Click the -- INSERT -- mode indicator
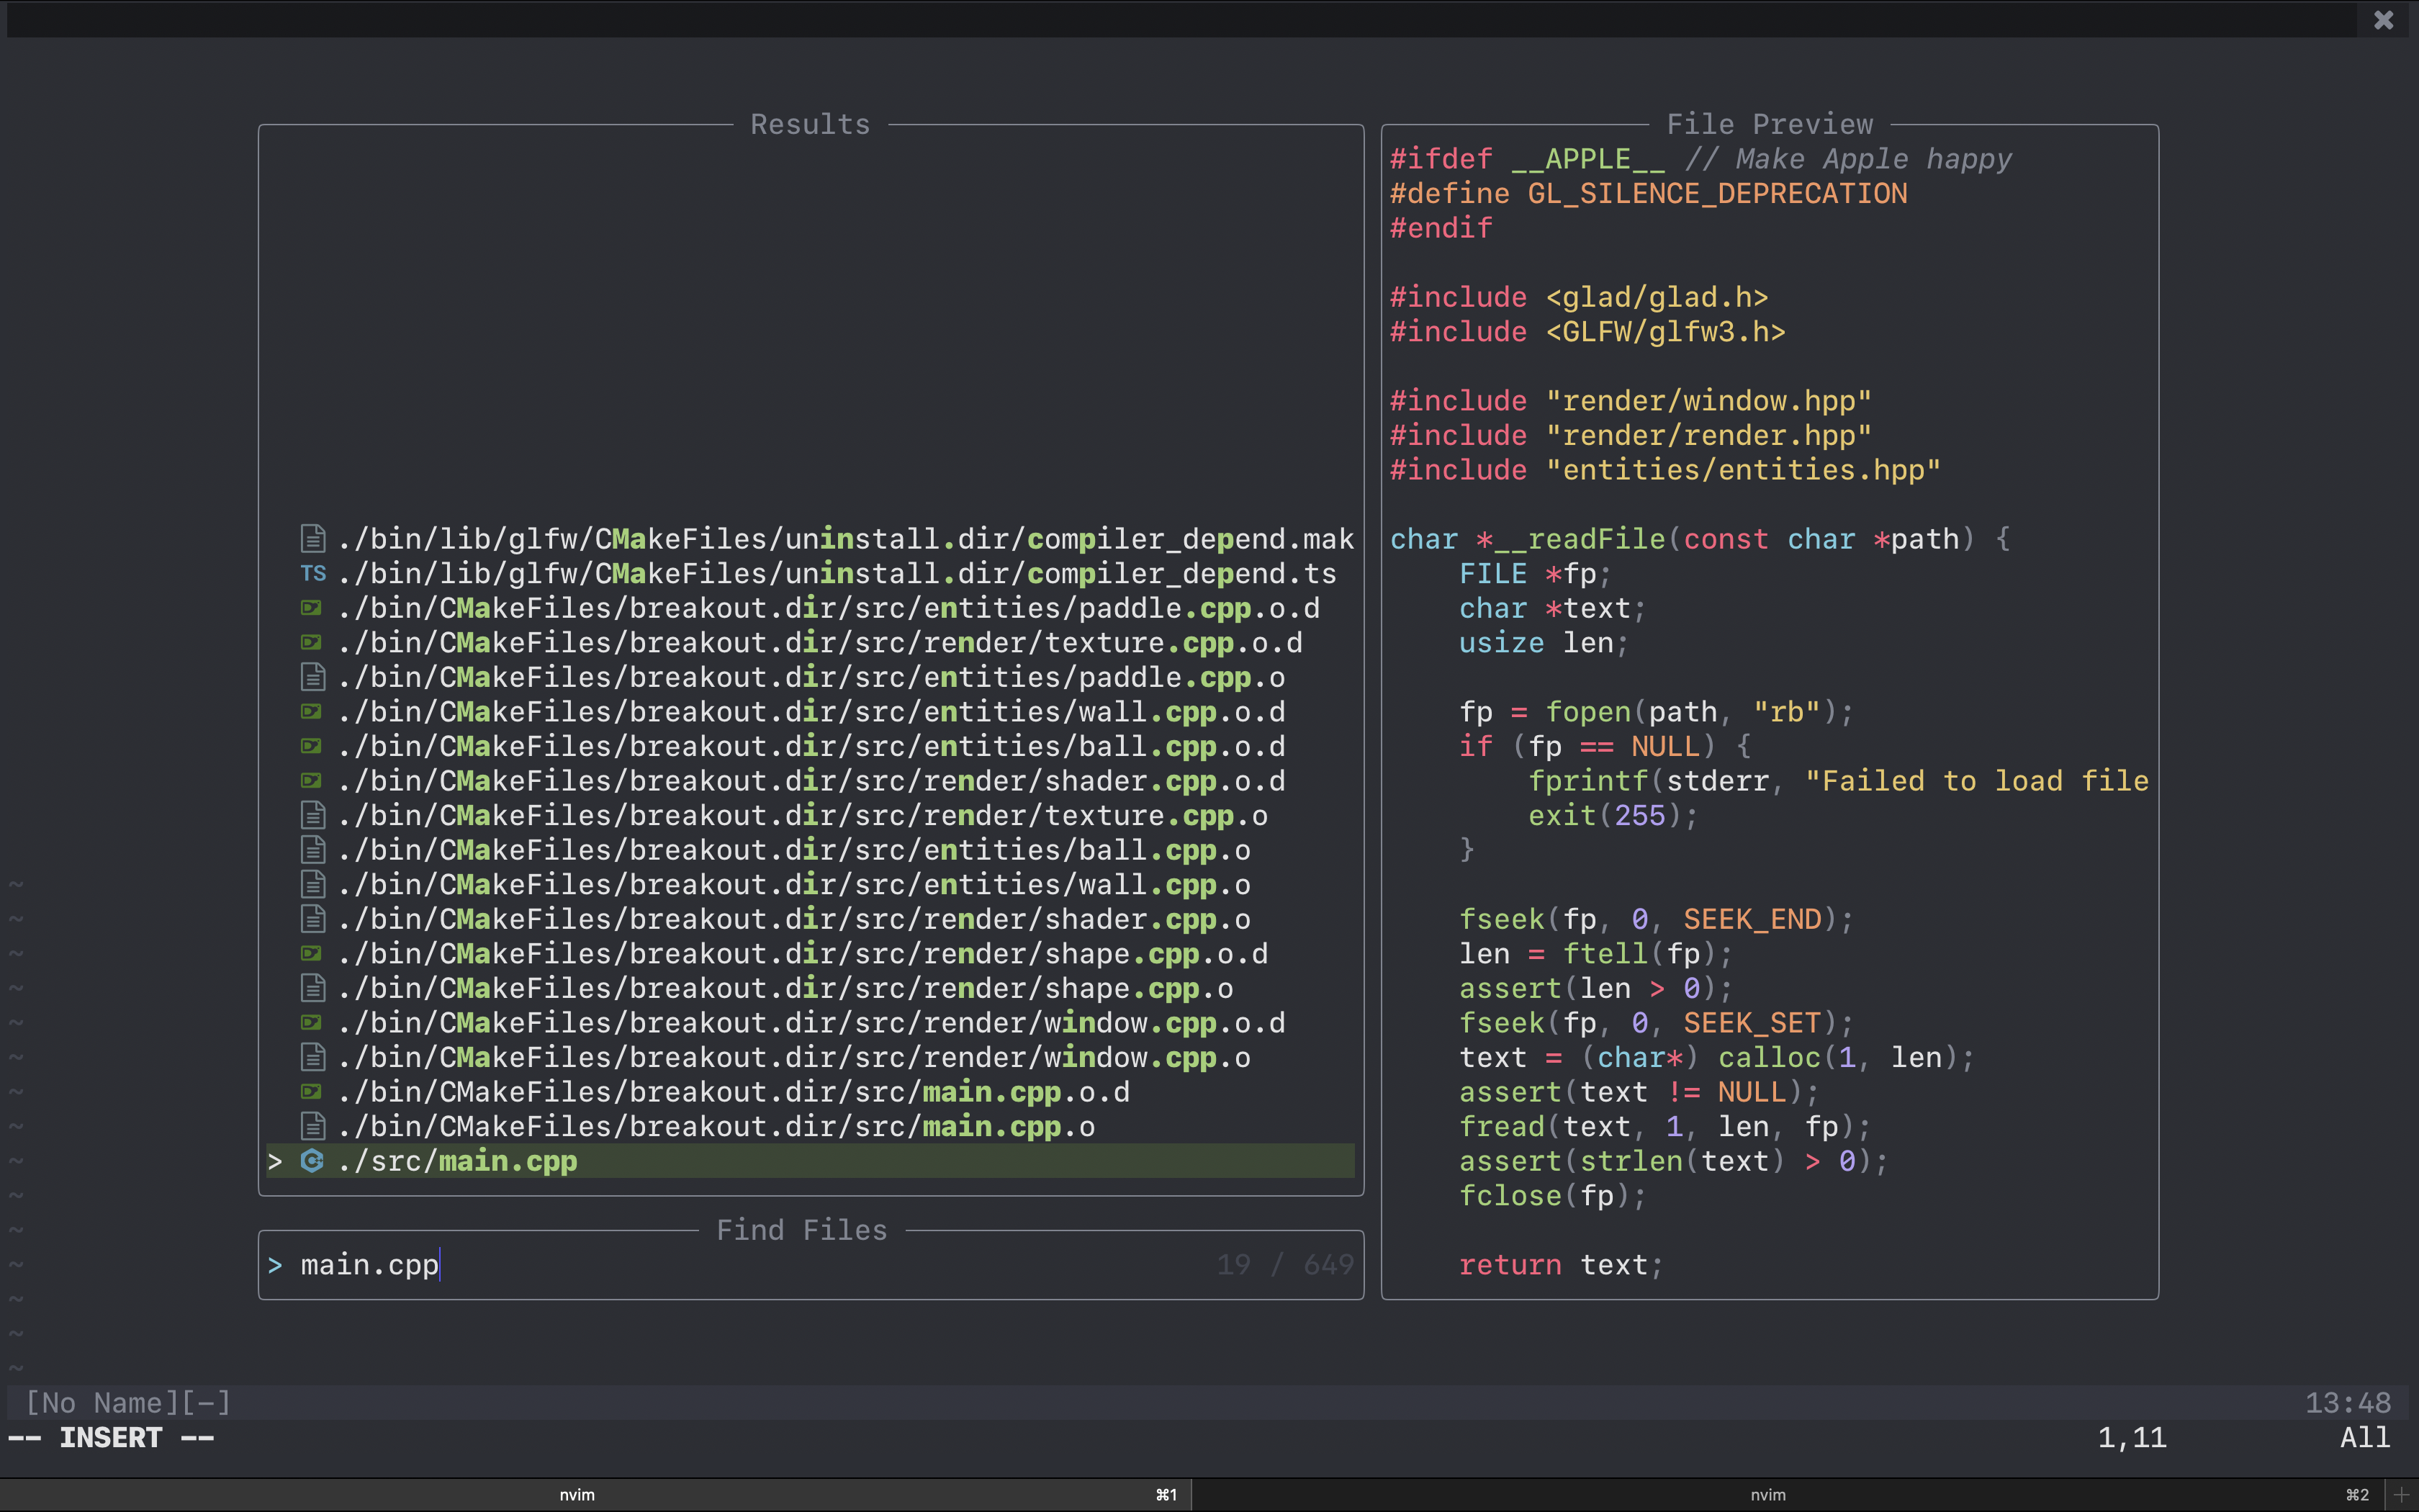Screen dimensions: 2419x1512 click(111, 1438)
